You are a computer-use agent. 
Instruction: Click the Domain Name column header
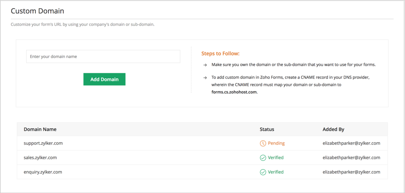[x=40, y=129]
